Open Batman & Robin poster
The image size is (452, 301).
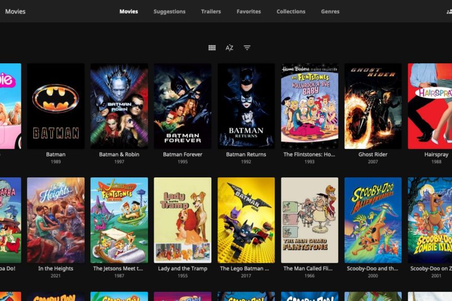pos(119,106)
